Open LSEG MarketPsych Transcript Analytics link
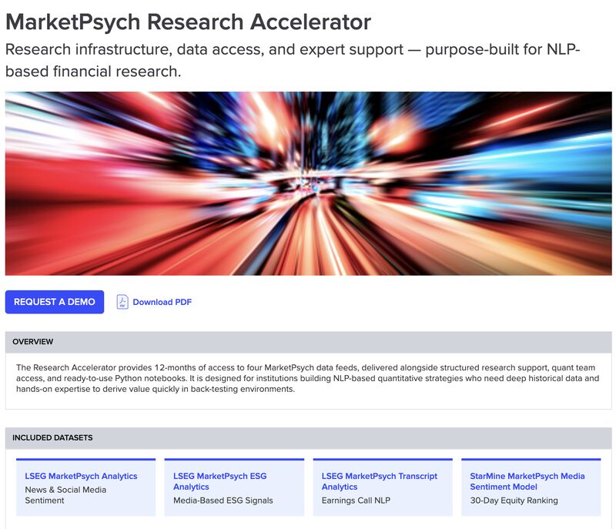The image size is (616, 529). pos(379,481)
